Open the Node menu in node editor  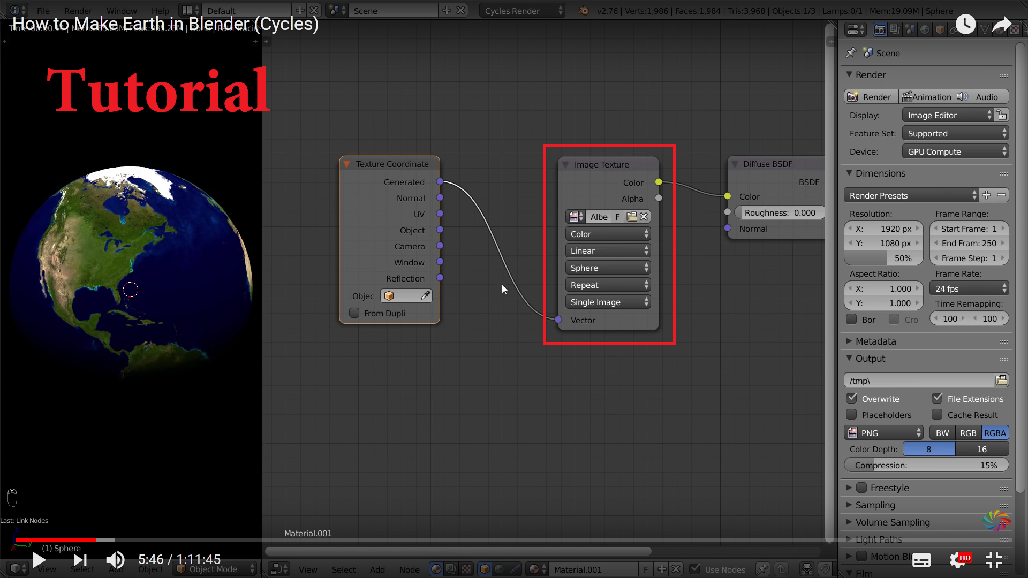tap(409, 569)
